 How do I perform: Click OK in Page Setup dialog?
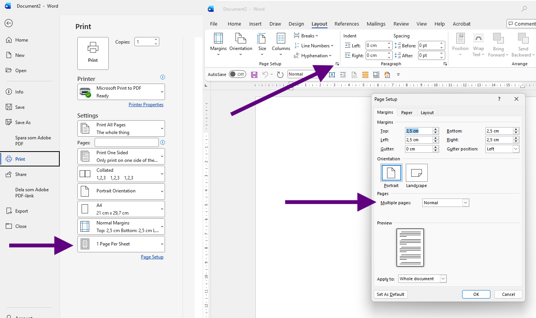click(x=476, y=294)
